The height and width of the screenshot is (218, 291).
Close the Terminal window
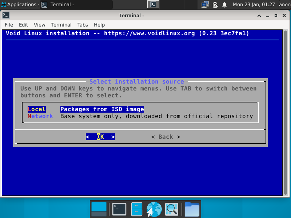(x=284, y=16)
